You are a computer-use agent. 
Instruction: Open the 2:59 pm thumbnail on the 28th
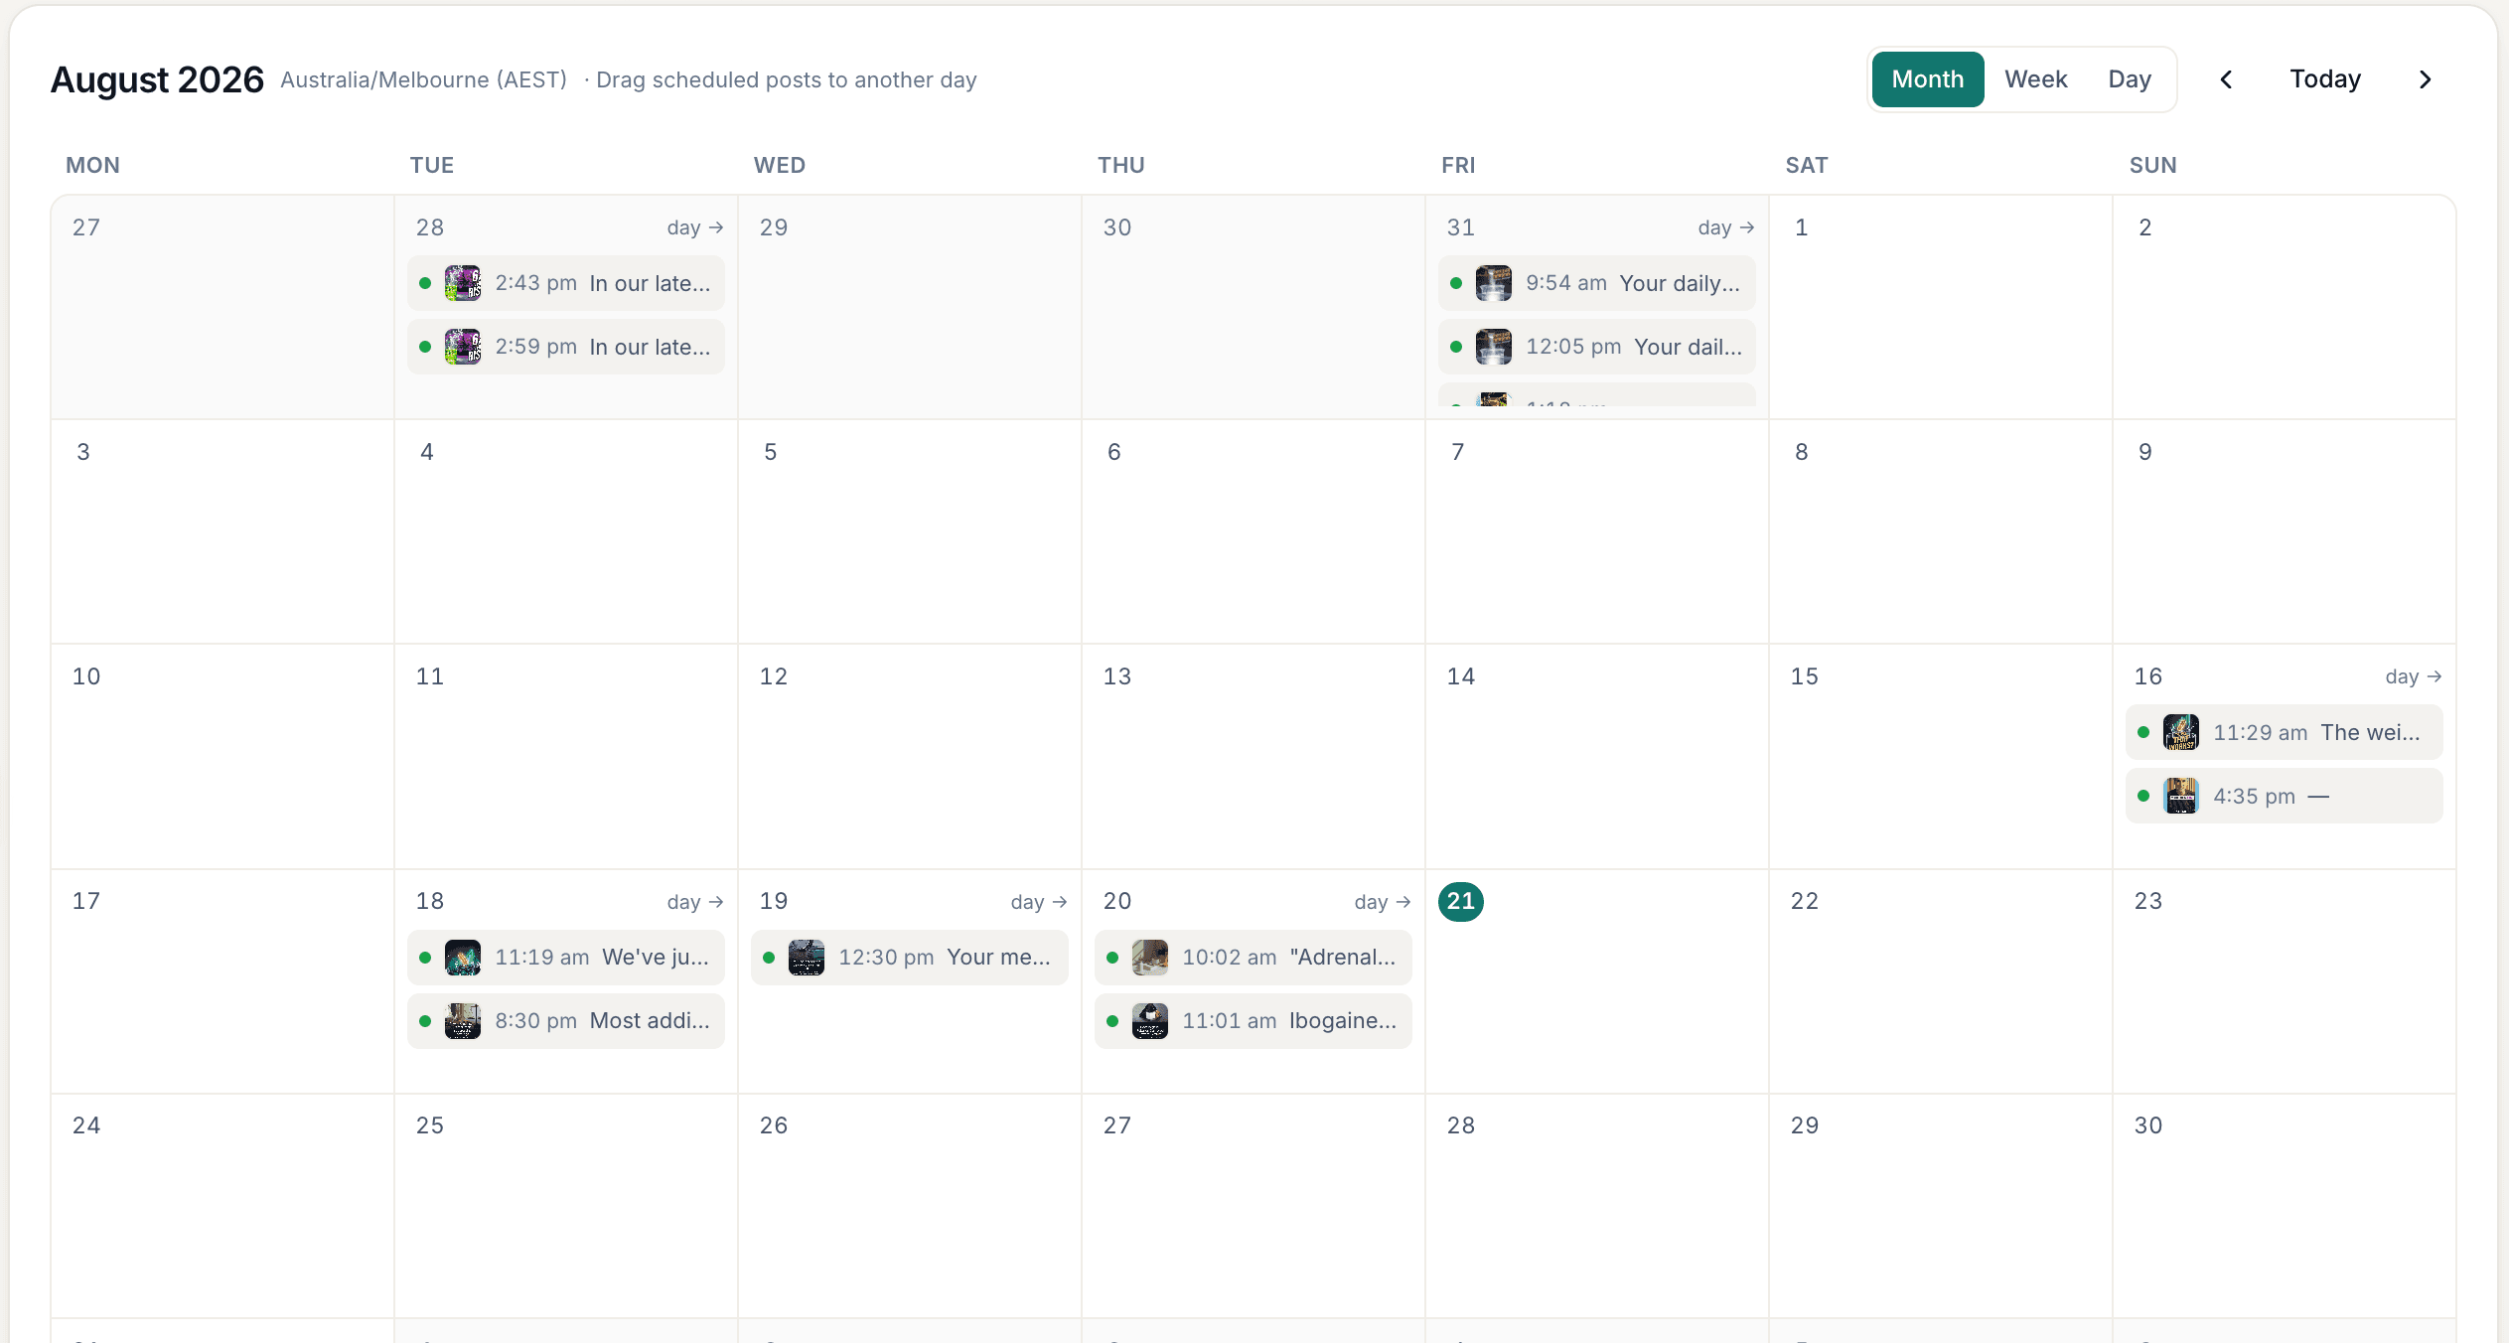click(x=462, y=347)
